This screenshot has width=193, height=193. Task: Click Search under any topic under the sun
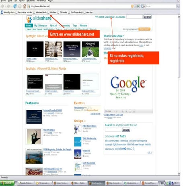(126, 130)
